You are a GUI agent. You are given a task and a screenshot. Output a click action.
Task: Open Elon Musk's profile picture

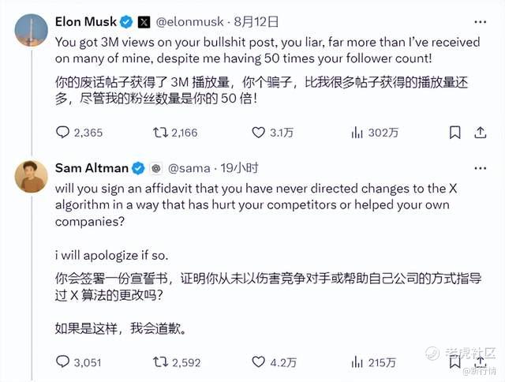pyautogui.click(x=32, y=30)
